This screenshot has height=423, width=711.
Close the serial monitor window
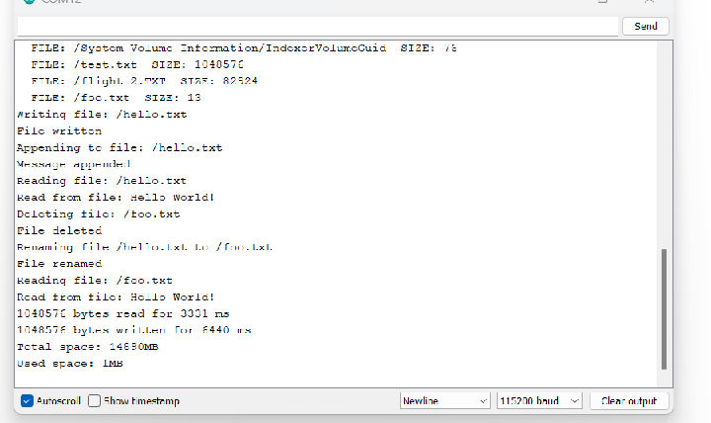(x=647, y=3)
